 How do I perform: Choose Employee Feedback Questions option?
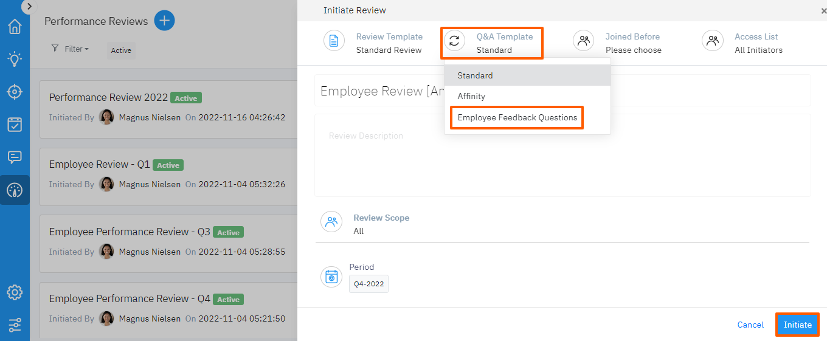point(517,117)
